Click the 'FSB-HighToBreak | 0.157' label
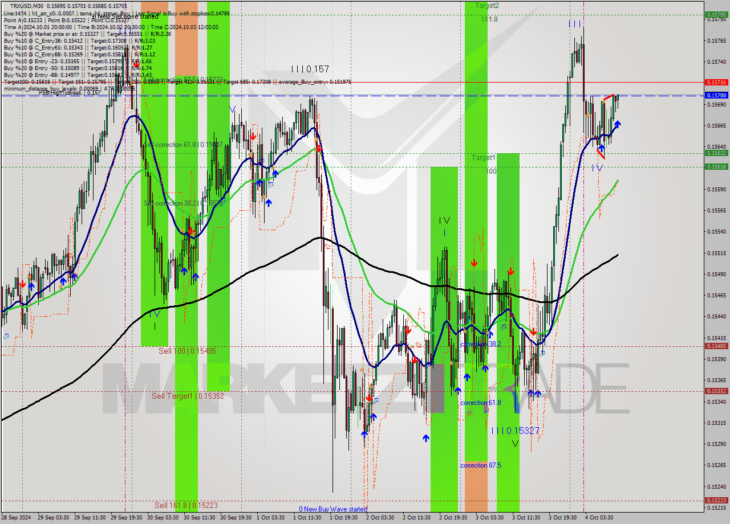This screenshot has height=524, width=730. coord(70,93)
